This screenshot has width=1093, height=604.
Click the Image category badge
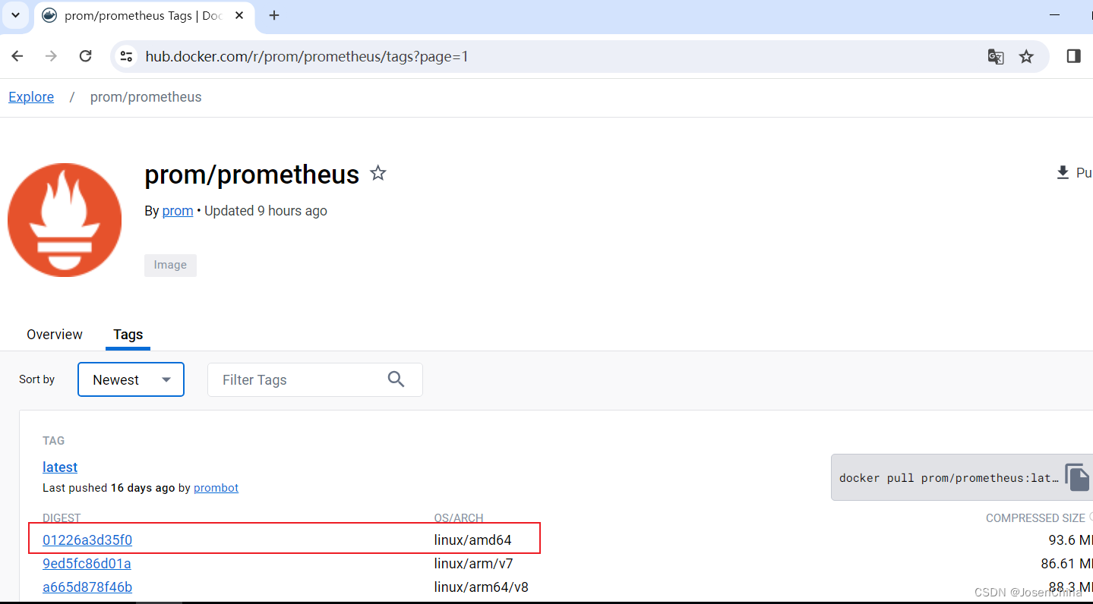pyautogui.click(x=170, y=265)
